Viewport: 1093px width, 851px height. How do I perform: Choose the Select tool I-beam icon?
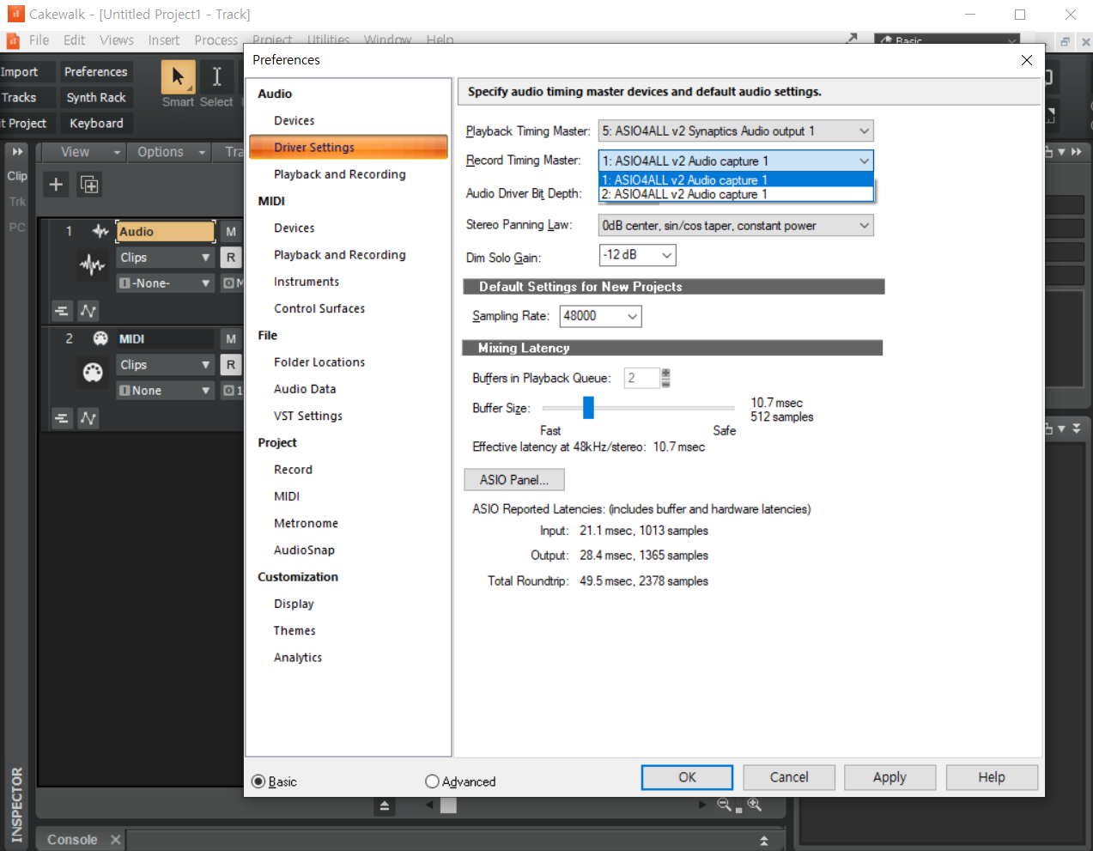coord(217,76)
